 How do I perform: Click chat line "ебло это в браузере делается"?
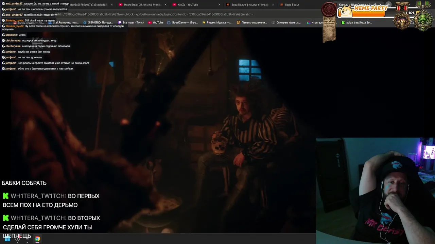38,69
